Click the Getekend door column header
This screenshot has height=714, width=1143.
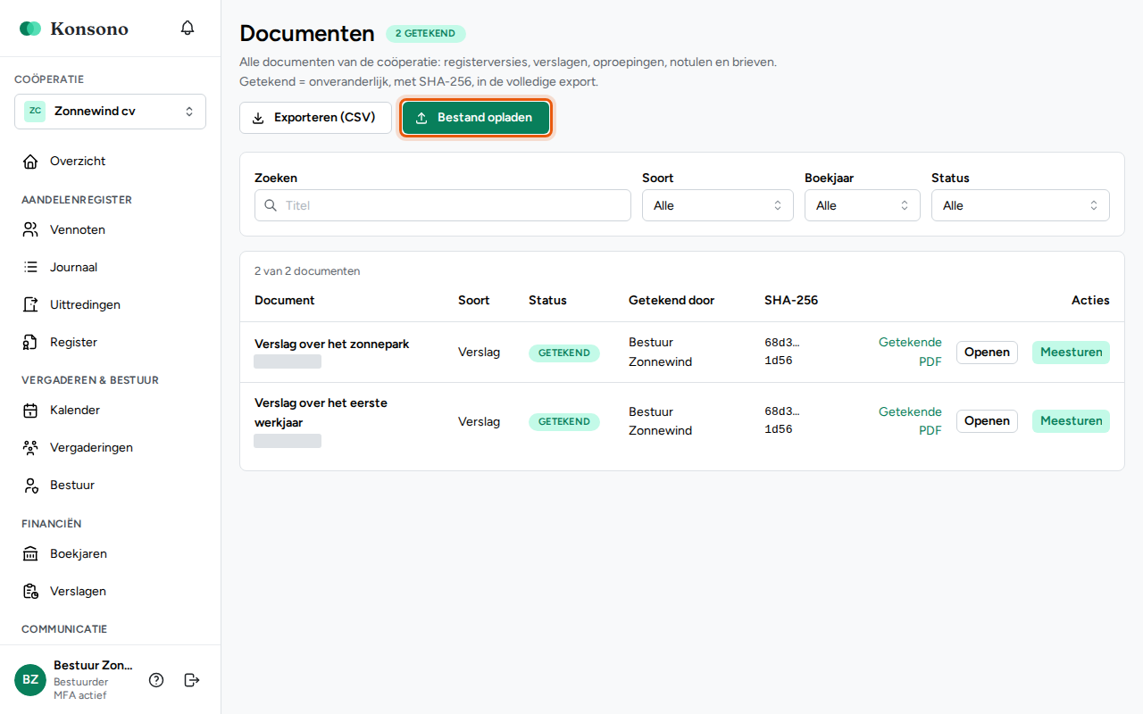pos(672,301)
